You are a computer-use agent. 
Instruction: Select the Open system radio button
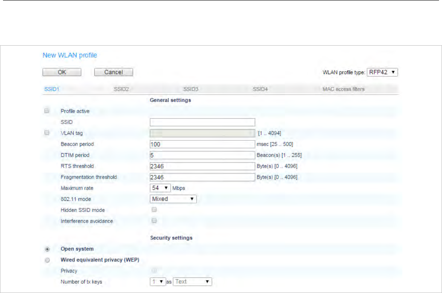47,249
